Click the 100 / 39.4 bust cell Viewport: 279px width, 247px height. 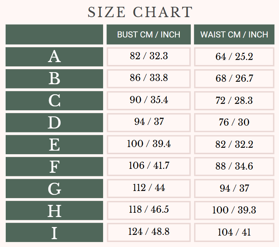[148, 144]
